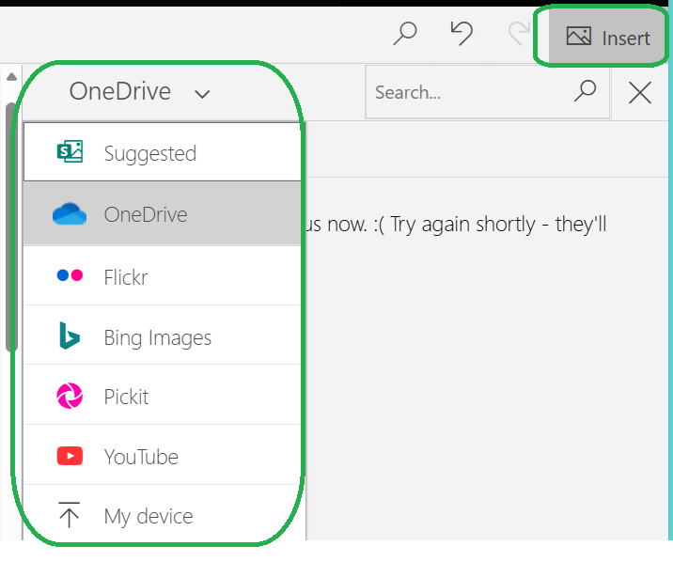Click the search magnifier icon in top toolbar
Image resolution: width=673 pixels, height=562 pixels.
[405, 34]
